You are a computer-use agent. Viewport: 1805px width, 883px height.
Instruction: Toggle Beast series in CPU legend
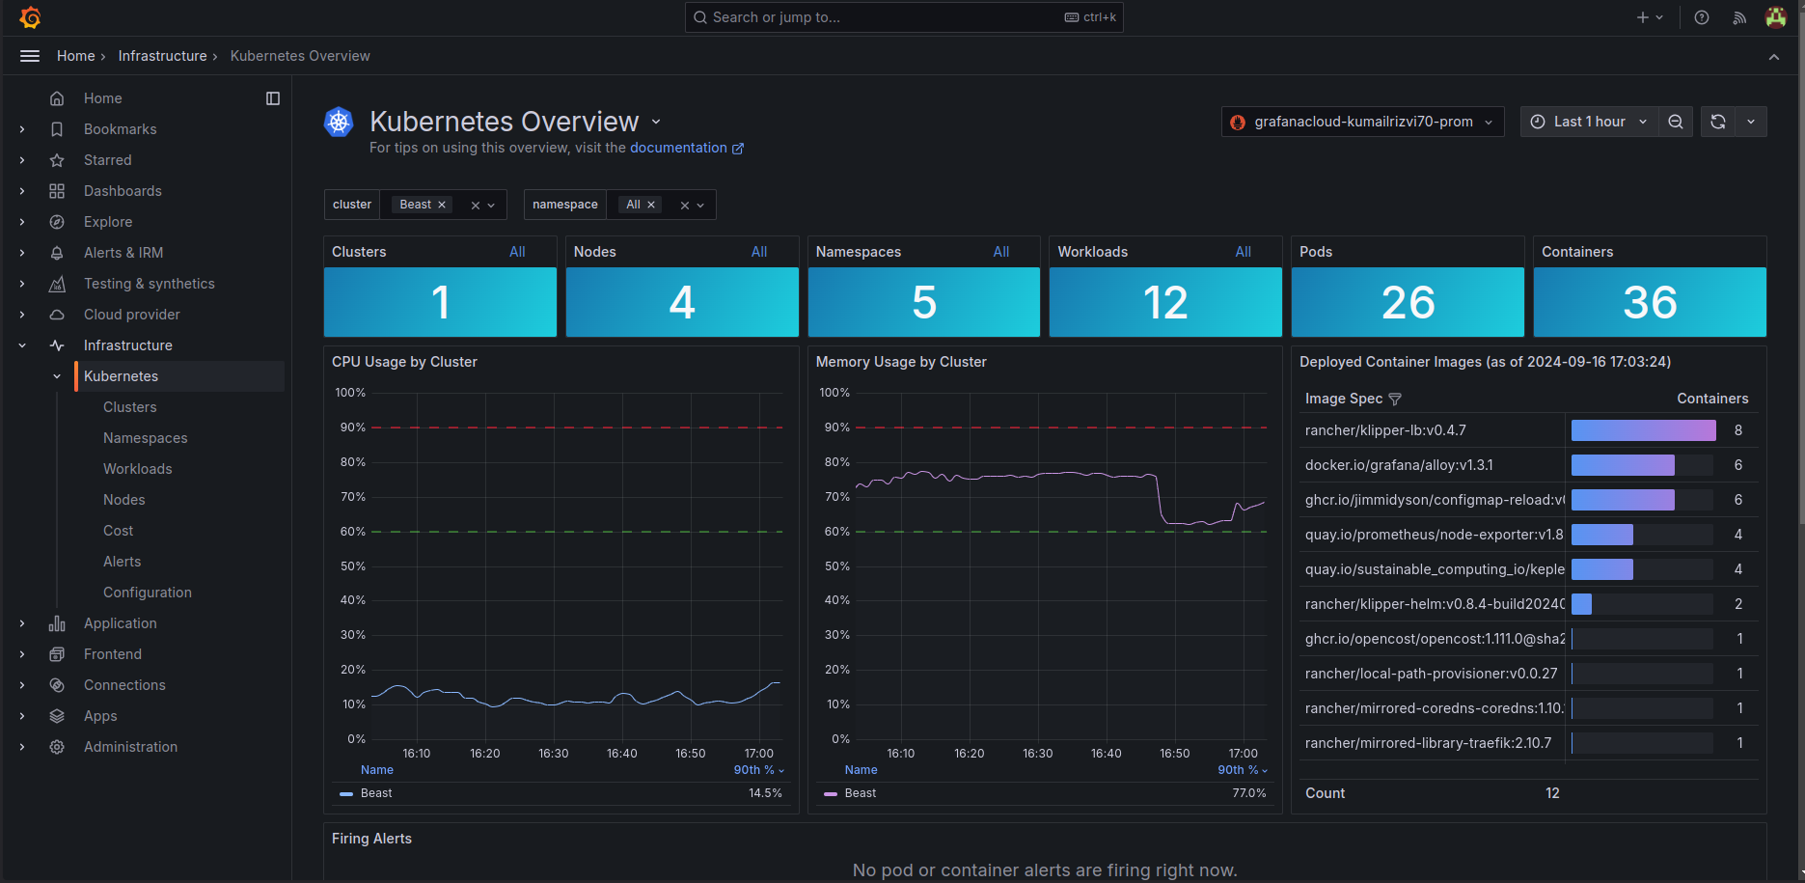(x=376, y=793)
